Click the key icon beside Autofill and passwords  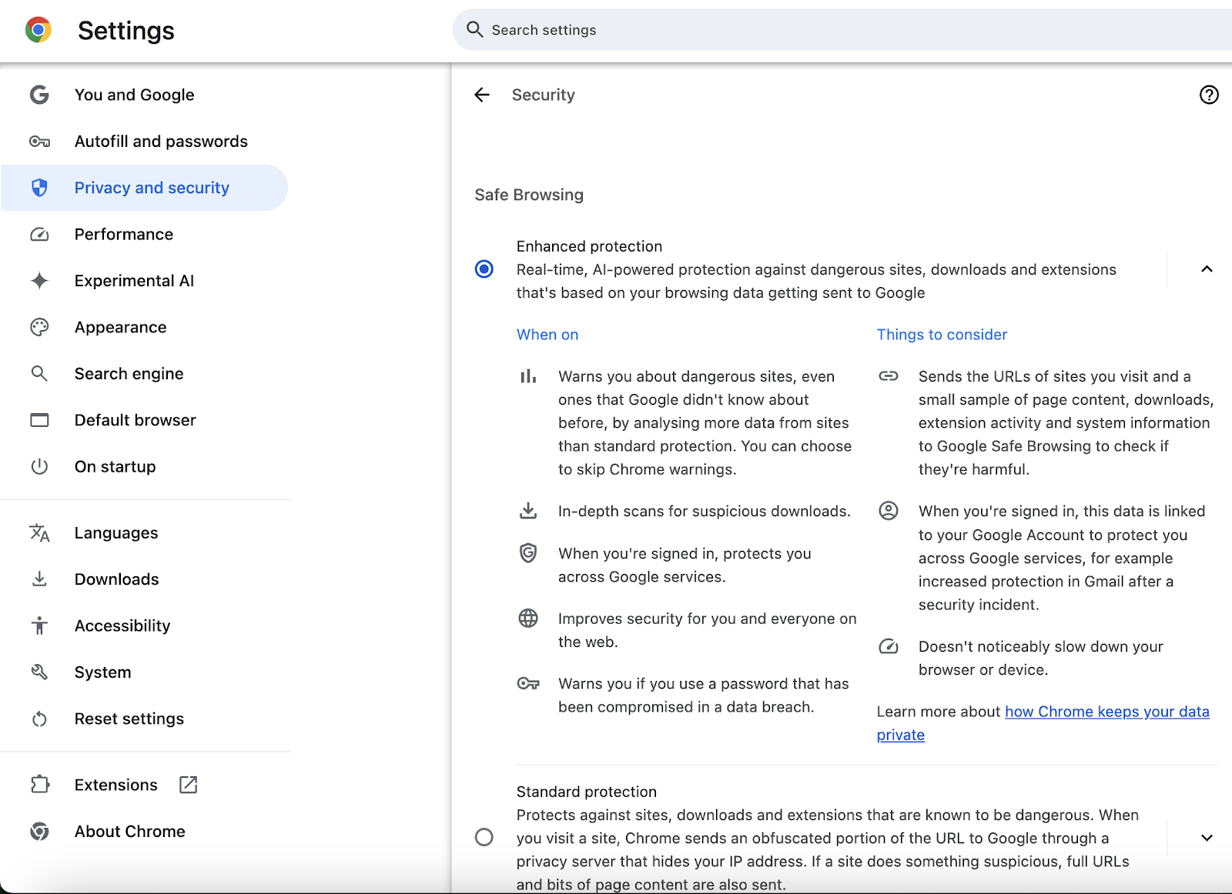click(39, 142)
